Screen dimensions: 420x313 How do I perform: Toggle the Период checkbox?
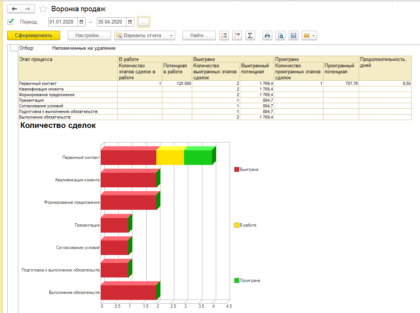(10, 22)
